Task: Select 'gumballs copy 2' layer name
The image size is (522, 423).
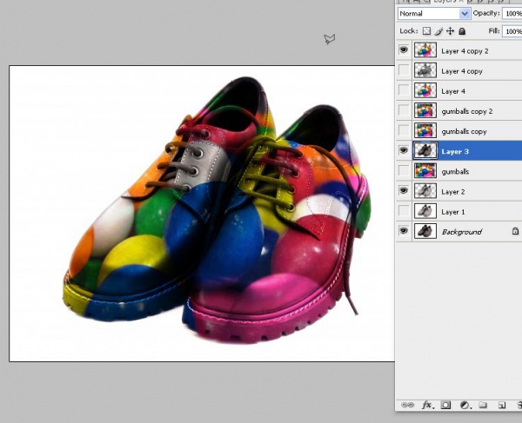Action: (466, 111)
